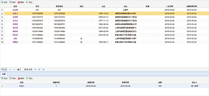Select the birth date cell 2013-04-22
209x96 pixels.
(103, 28)
